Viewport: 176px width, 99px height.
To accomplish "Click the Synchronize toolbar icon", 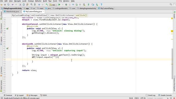I will 9,5.
